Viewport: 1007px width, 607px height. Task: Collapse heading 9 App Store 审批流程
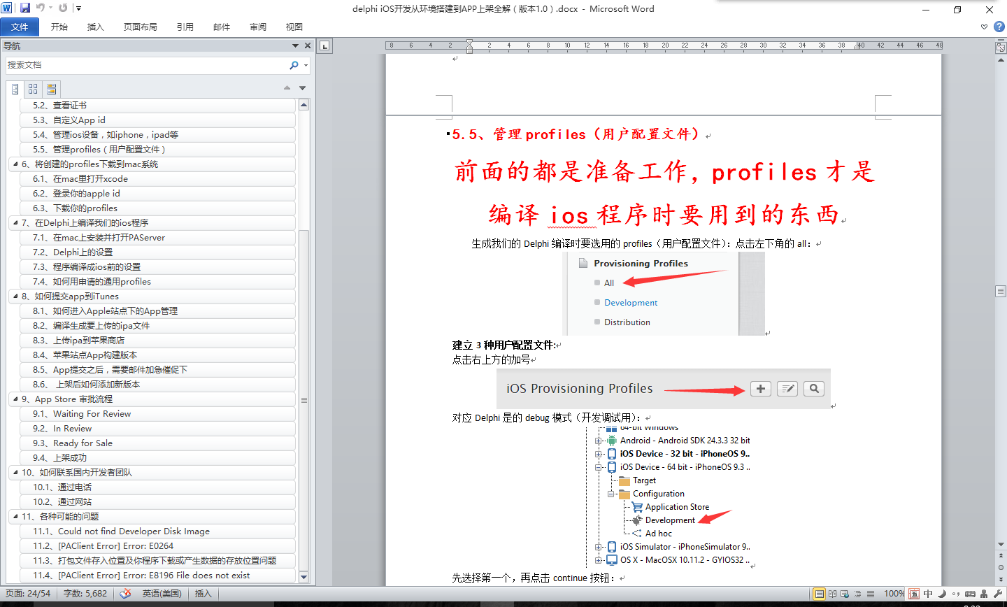coord(15,399)
